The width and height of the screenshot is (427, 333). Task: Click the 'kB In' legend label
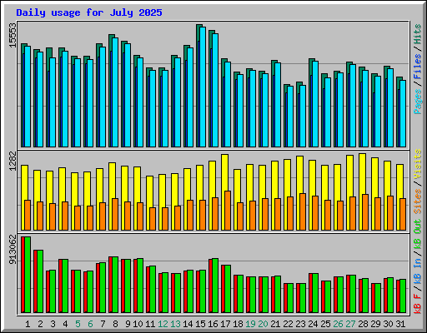418,271
